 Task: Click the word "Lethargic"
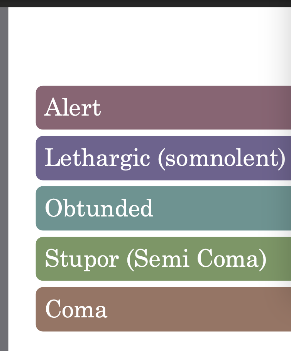click(97, 158)
